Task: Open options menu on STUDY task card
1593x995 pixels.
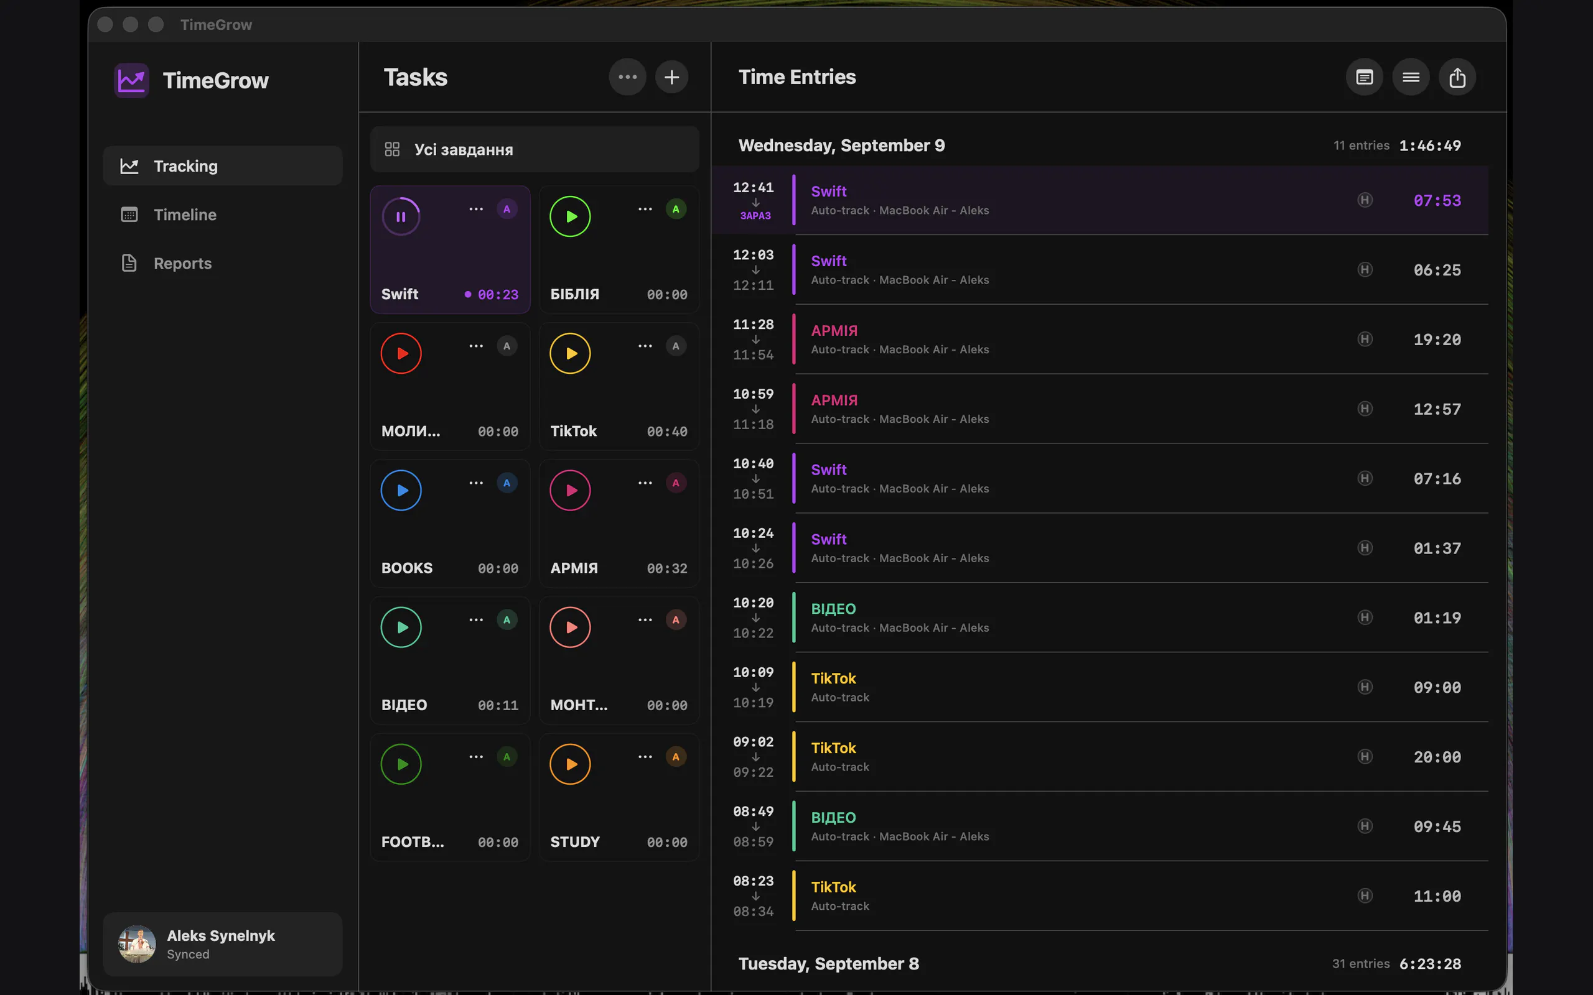Action: click(x=645, y=757)
